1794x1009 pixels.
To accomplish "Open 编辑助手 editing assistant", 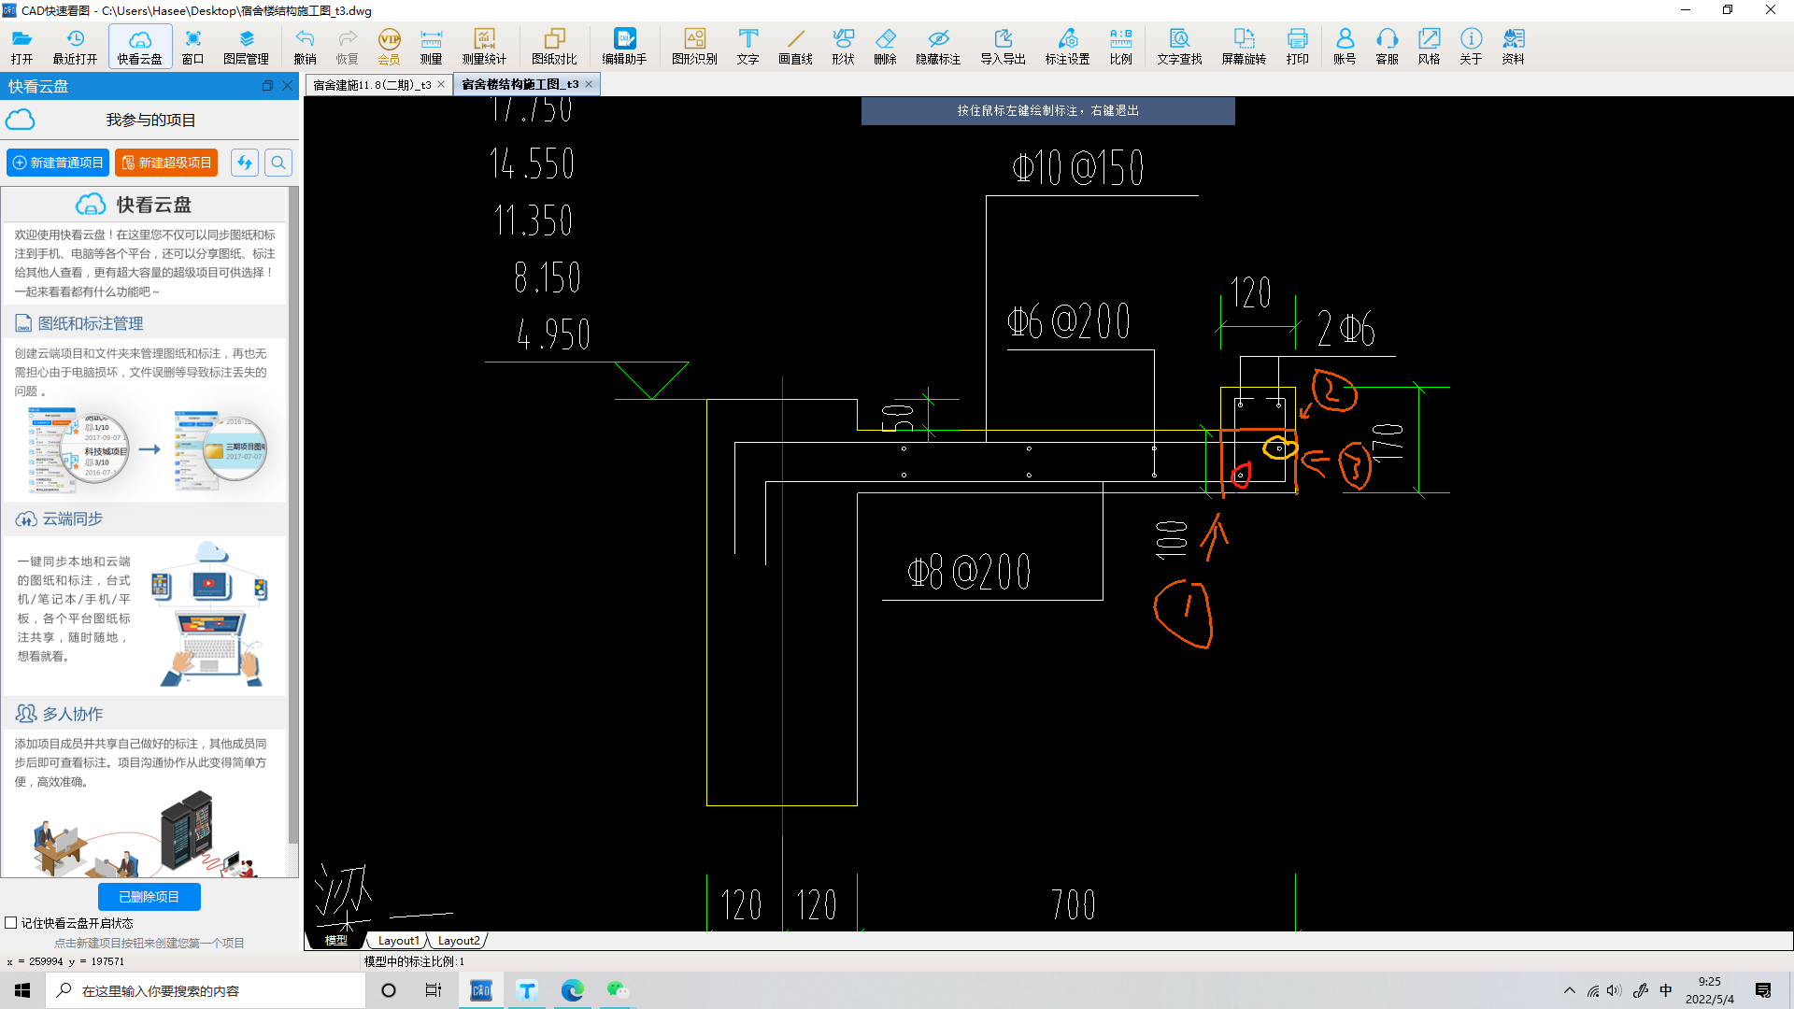I will point(624,46).
